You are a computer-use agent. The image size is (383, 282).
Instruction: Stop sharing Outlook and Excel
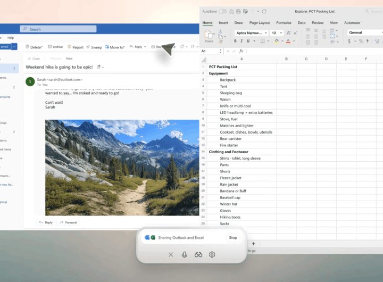232,238
